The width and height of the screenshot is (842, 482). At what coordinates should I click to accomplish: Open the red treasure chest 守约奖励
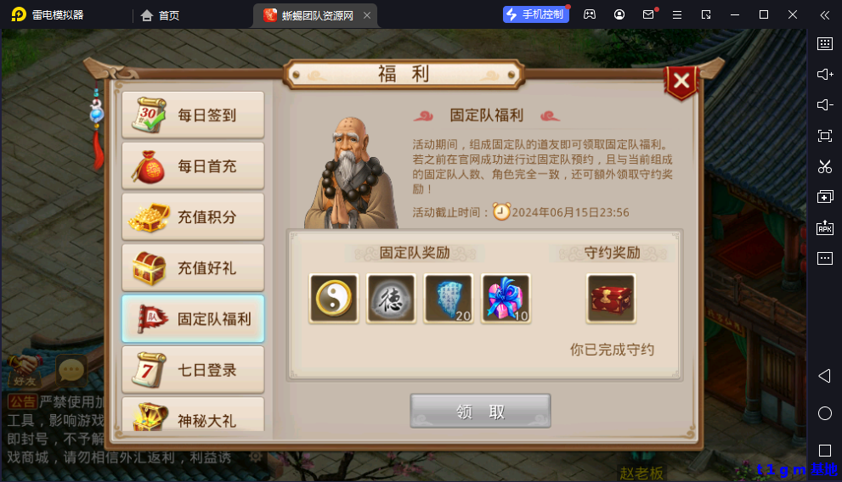[611, 299]
